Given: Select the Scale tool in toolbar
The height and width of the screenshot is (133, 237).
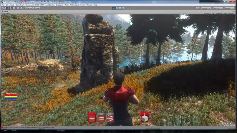Looking at the screenshot, I should (x=16, y=8).
